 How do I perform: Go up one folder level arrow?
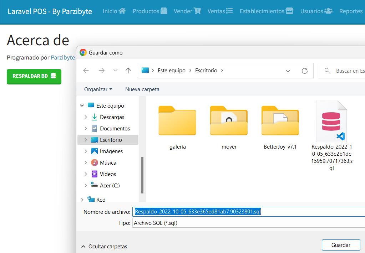[x=128, y=71]
